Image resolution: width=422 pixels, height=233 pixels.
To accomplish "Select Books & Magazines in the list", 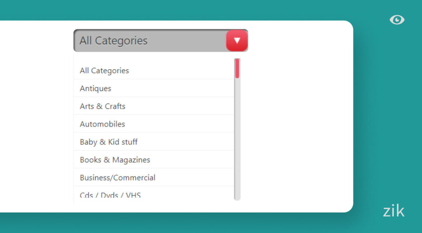I will coord(115,160).
